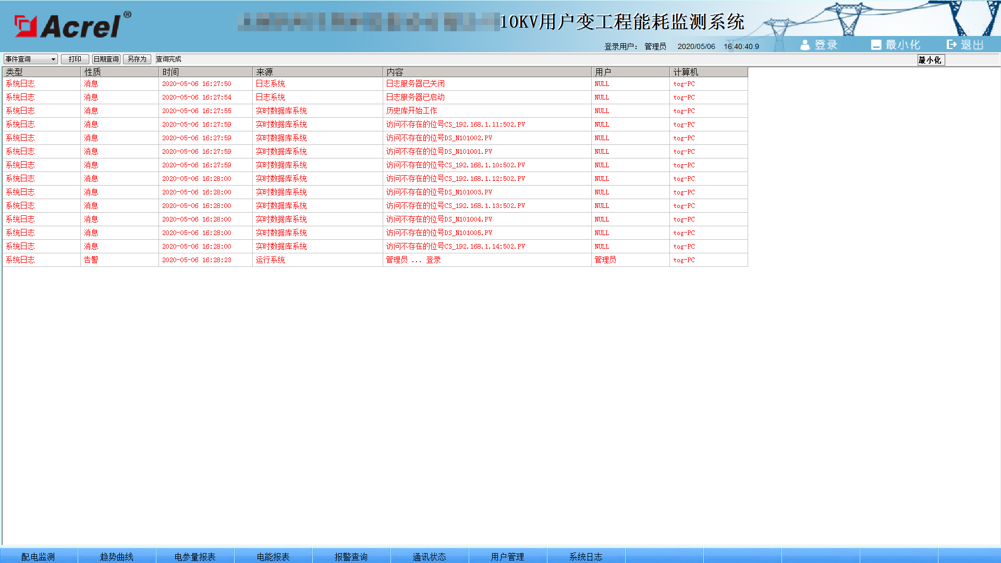Open the 趋势曲线 tab
This screenshot has height=563, width=1001.
[x=116, y=556]
